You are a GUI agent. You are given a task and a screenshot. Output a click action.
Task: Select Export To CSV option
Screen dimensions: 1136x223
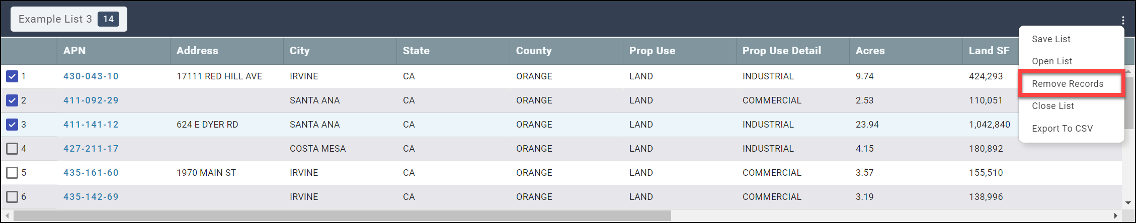[x=1062, y=129]
